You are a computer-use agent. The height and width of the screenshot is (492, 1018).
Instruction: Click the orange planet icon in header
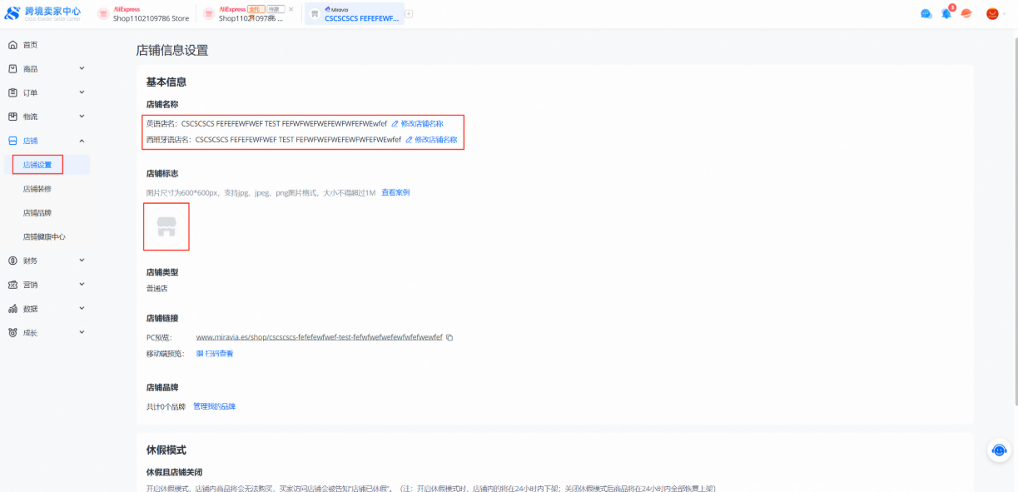pyautogui.click(x=966, y=14)
